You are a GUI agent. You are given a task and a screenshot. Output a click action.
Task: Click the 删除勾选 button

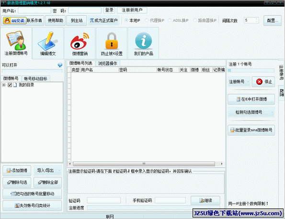17,183
